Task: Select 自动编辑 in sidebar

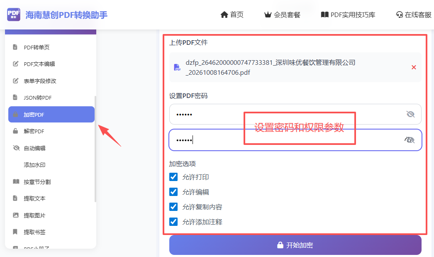Action: click(51, 148)
